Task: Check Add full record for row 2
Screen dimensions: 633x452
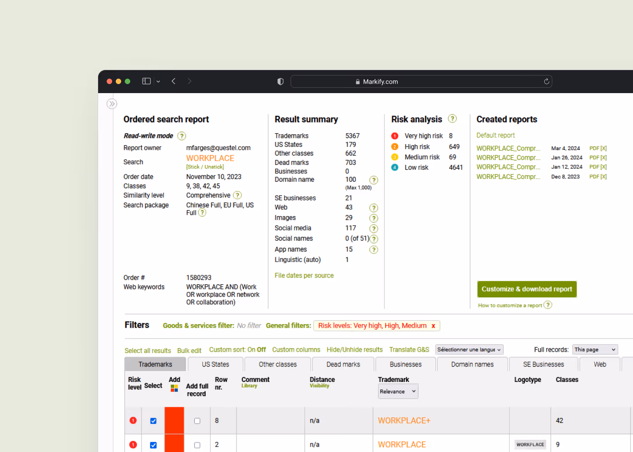Action: tap(197, 445)
